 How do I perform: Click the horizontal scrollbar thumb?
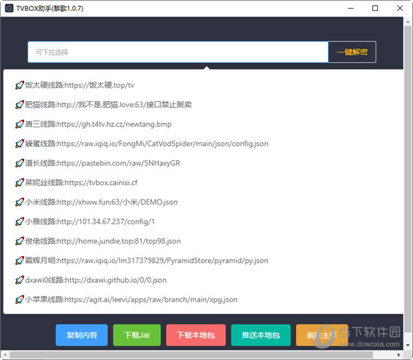[x=191, y=354]
